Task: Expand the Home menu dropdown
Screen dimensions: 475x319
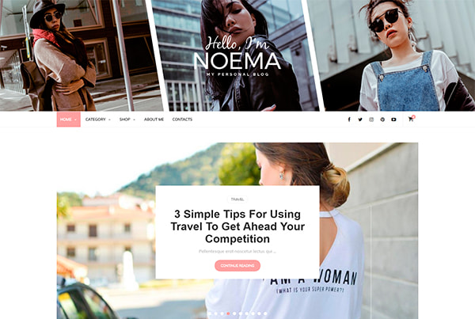Action: 68,120
